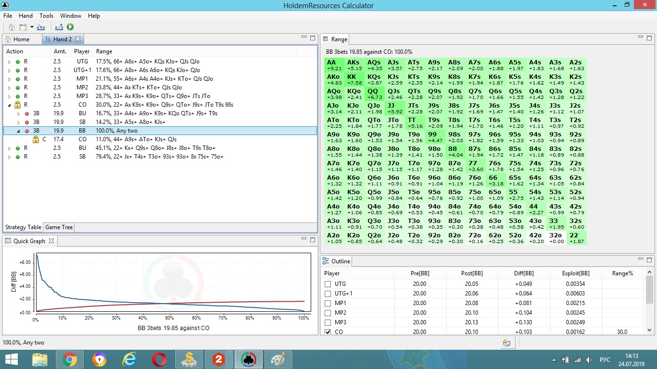Click the green dot on SB 2.5 raise row
The width and height of the screenshot is (657, 369).
tap(18, 157)
